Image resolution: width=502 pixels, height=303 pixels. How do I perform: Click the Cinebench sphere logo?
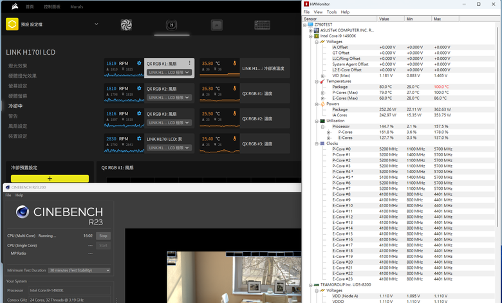(x=23, y=212)
